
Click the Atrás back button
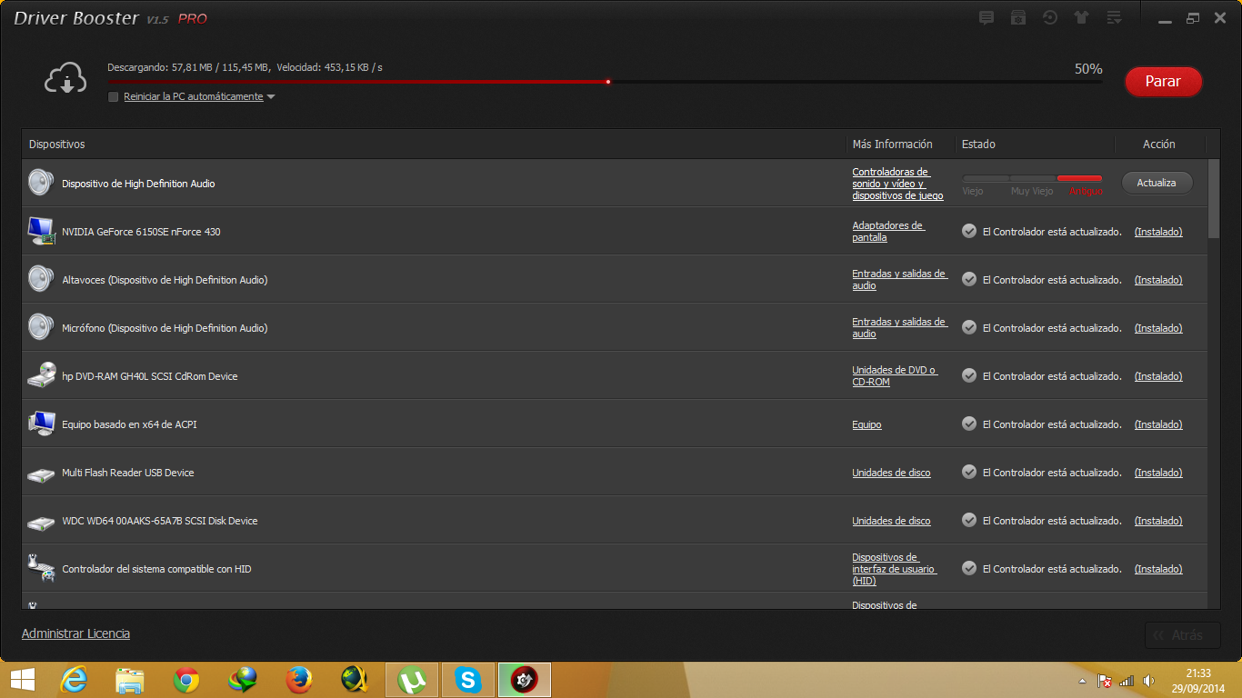pyautogui.click(x=1183, y=635)
